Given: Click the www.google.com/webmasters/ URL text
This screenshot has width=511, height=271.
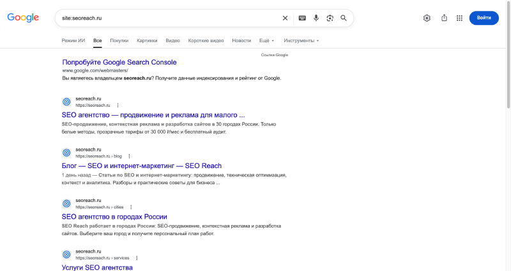Looking at the screenshot, I should click(95, 70).
